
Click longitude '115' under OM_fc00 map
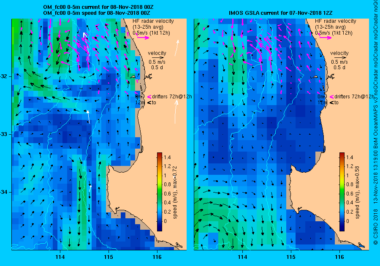tap(109, 257)
